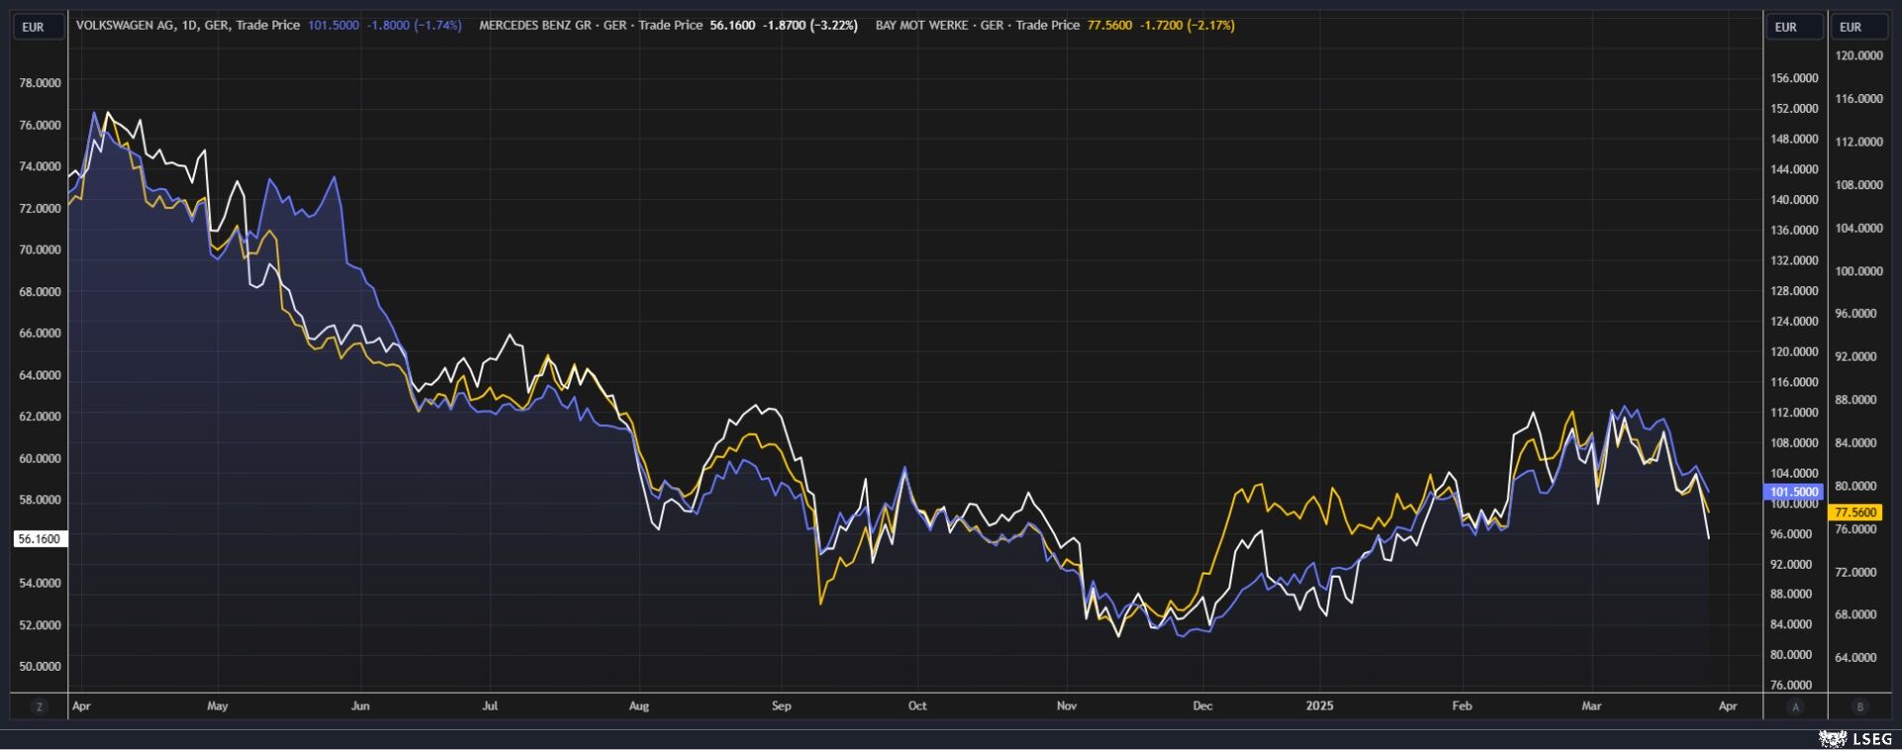Select the MERCEDES BENZ GR legend title
Screen dimensions: 1902x750
tap(591, 26)
